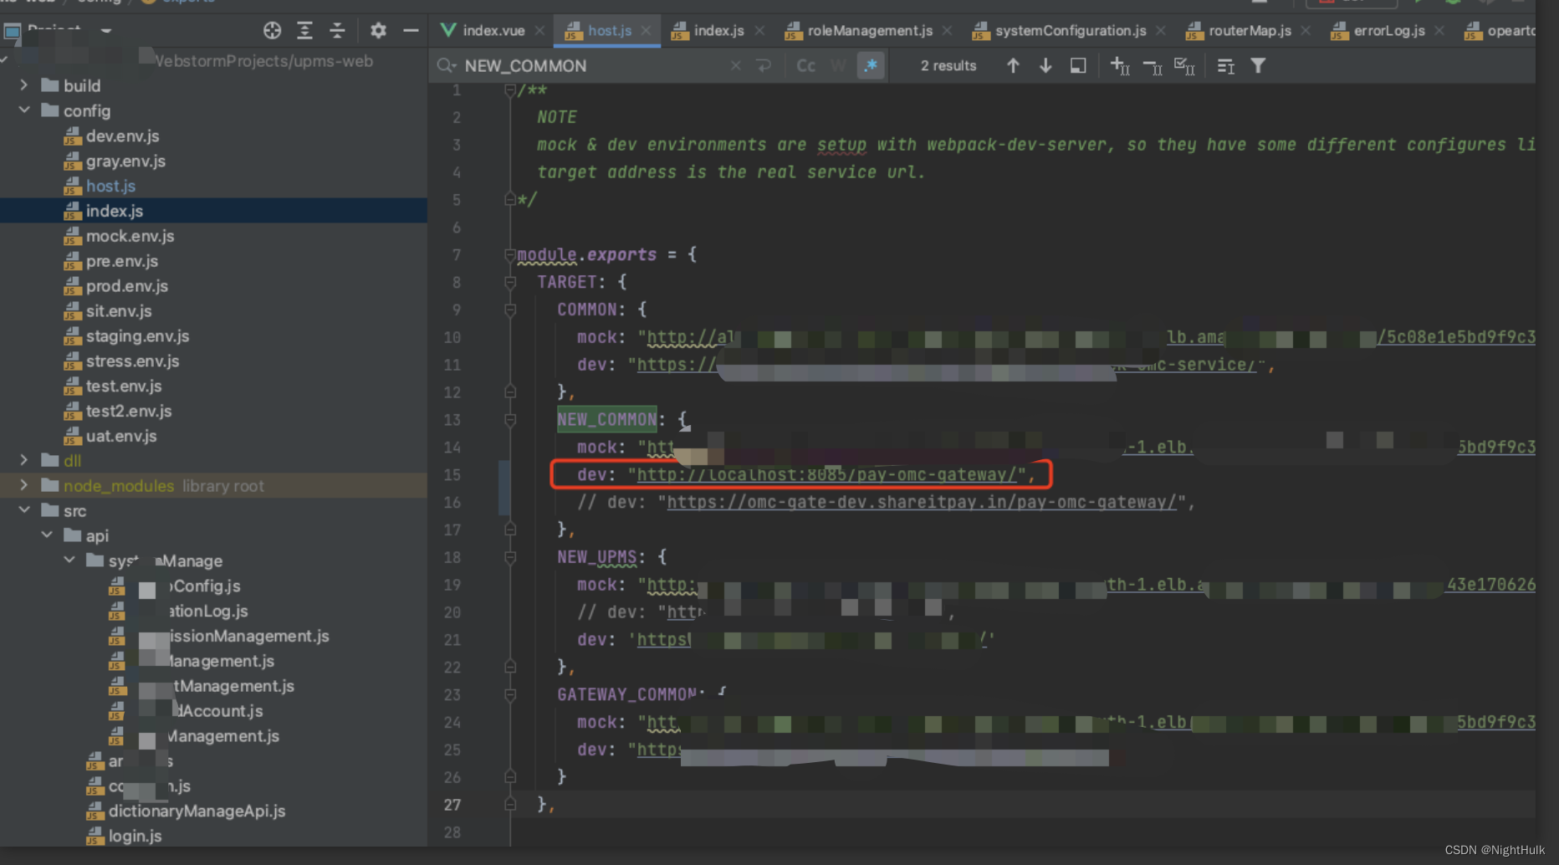Unselect occurrence icon in search bar

pyautogui.click(x=1153, y=66)
